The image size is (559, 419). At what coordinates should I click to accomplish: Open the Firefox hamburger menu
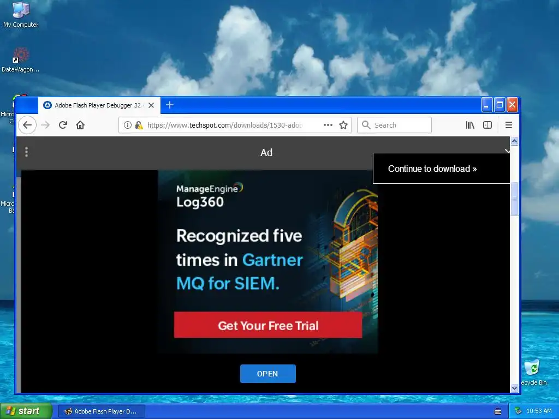click(x=509, y=125)
